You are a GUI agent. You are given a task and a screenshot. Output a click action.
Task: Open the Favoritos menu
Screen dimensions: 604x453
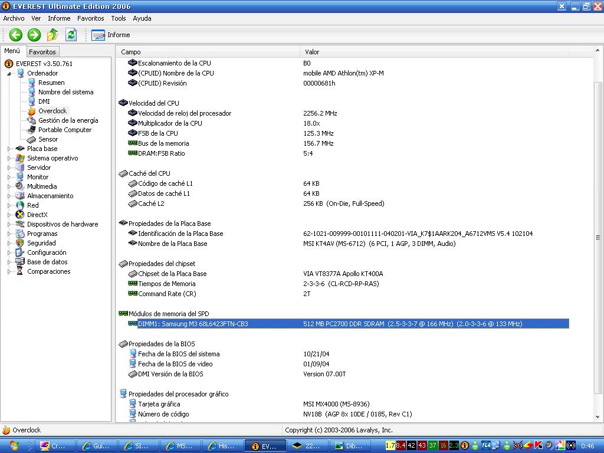click(x=90, y=18)
